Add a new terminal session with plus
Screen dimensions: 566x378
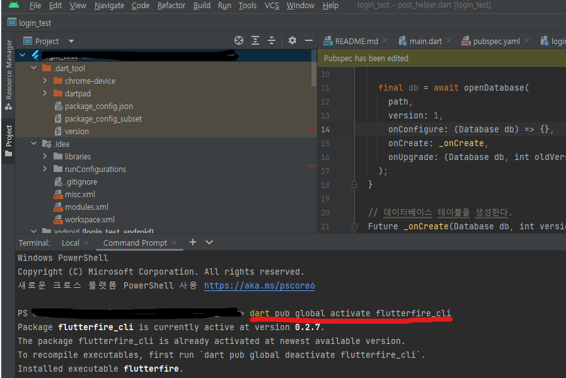[193, 242]
